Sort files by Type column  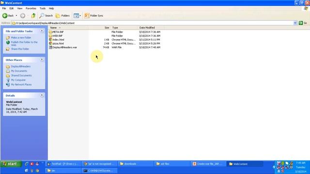[124, 28]
